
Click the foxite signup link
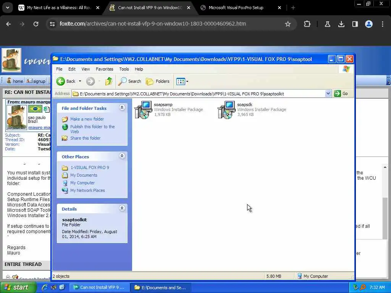tap(36, 81)
